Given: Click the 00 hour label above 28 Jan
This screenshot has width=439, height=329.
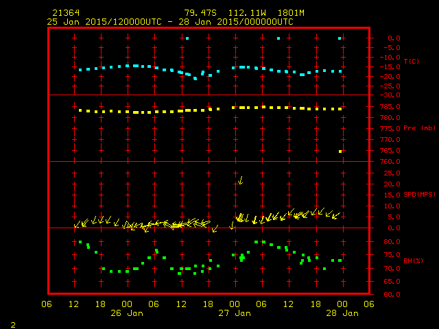Looking at the screenshot, I should tap(342, 304).
